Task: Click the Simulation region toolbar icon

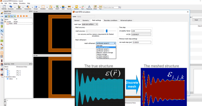Action: (x=43, y=7)
